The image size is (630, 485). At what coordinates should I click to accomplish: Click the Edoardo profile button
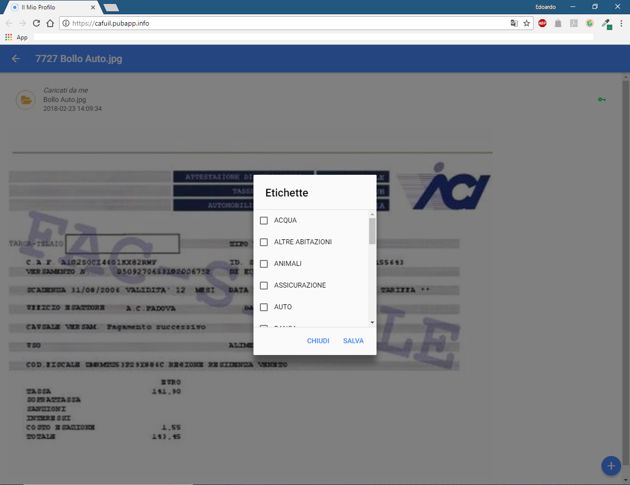[x=545, y=7]
